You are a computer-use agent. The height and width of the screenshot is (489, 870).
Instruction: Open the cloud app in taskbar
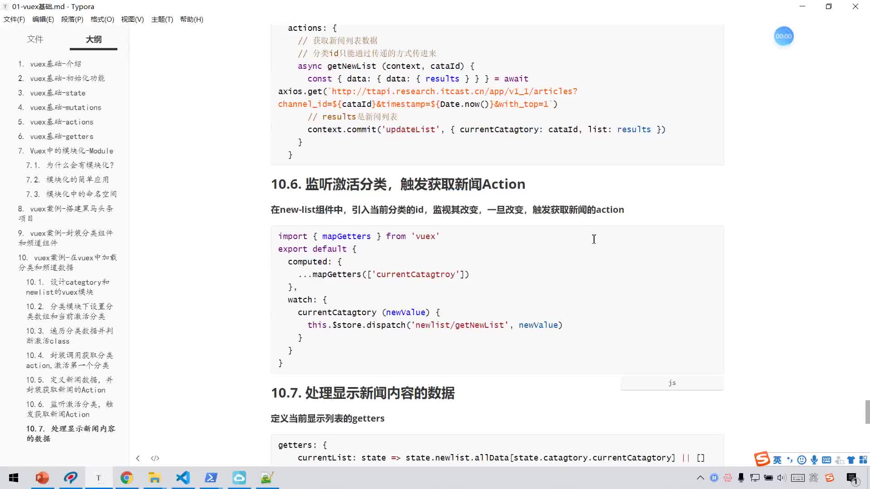pyautogui.click(x=239, y=478)
